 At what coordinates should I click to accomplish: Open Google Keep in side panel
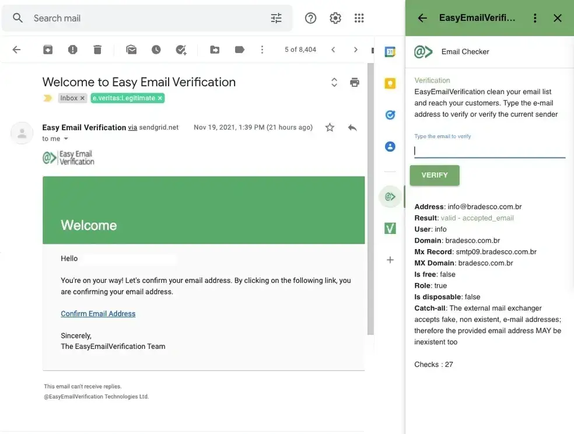(x=390, y=83)
